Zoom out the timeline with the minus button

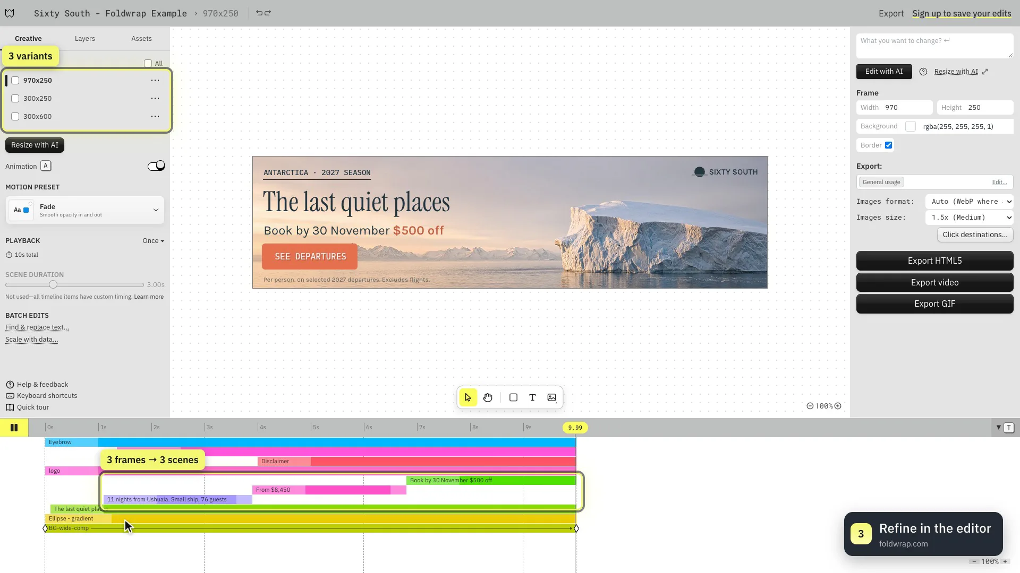[974, 561]
